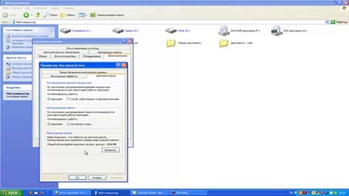Select the Other (E:) drive icon
The height and width of the screenshot is (196, 349).
coord(171,30)
